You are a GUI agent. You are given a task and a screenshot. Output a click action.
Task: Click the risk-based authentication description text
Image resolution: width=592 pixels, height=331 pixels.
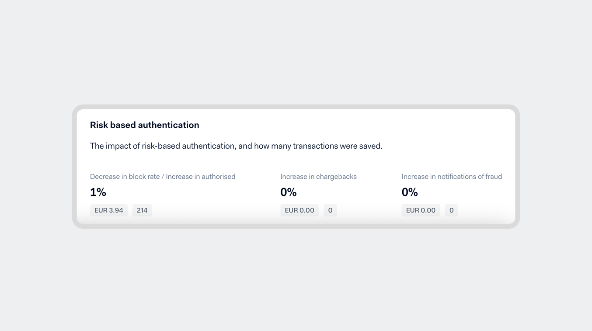(x=236, y=146)
